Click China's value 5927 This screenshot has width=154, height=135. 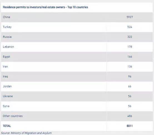130,17
